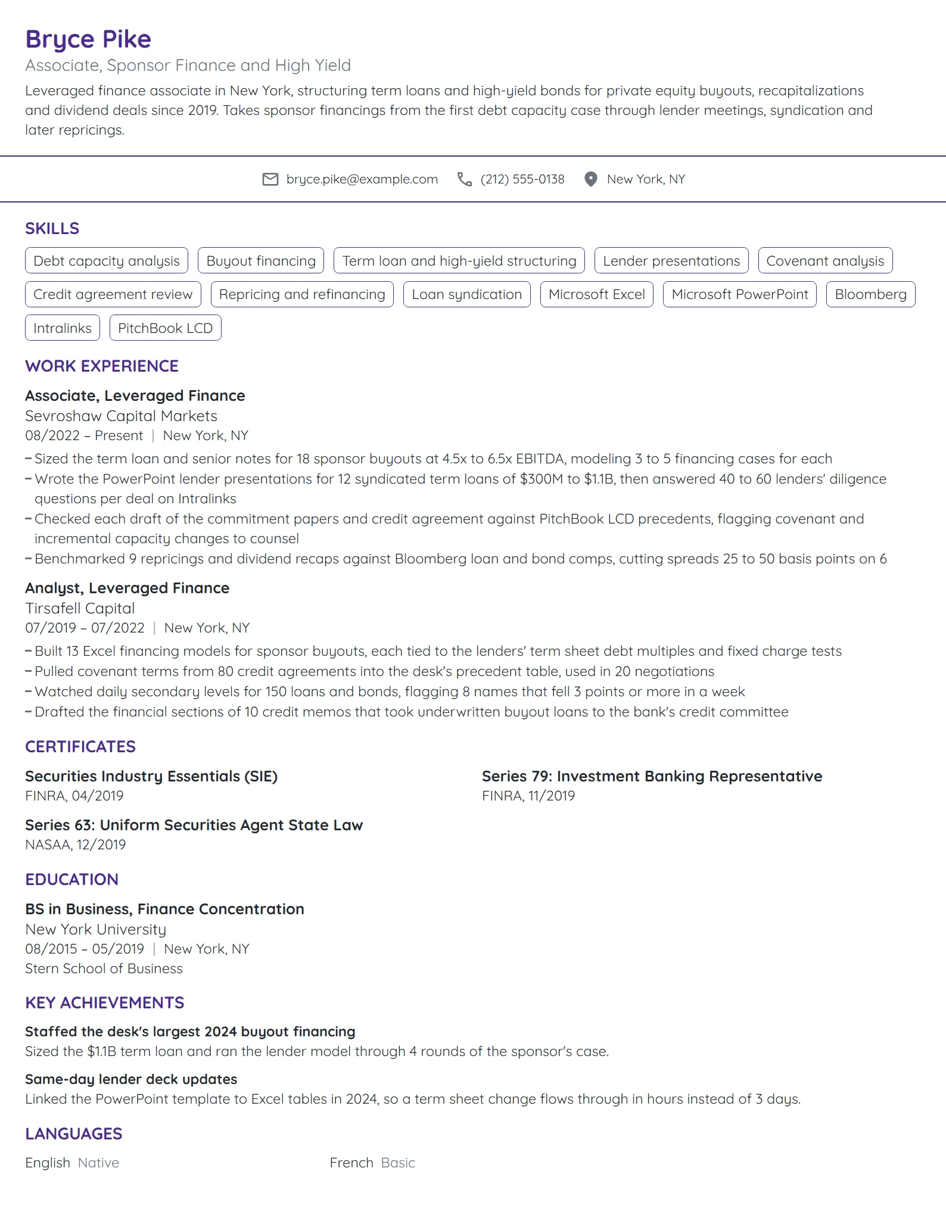Click the envelope email icon
The width and height of the screenshot is (946, 1224).
pyautogui.click(x=270, y=179)
